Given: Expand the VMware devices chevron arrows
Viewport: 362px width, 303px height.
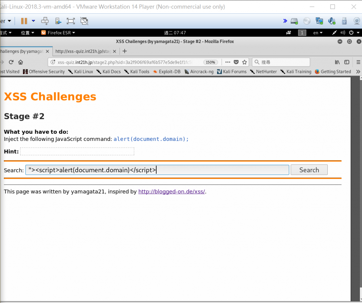Looking at the screenshot, I should pyautogui.click(x=285, y=21).
